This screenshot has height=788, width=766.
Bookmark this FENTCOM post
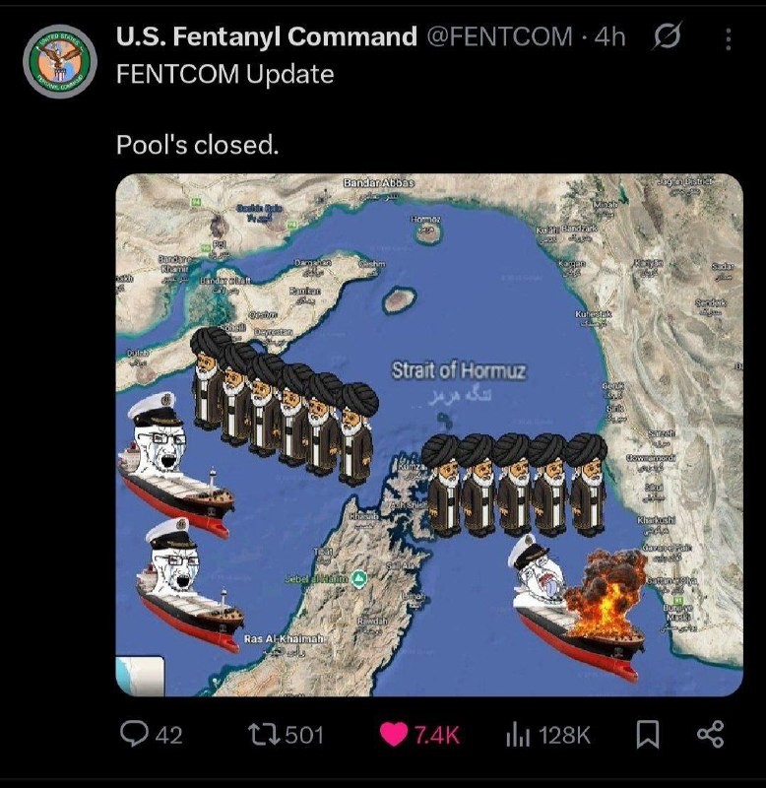point(648,735)
